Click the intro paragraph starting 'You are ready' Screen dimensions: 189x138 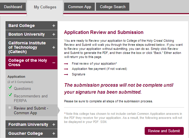123,49
